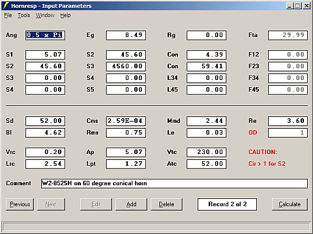Viewport: 313px width, 234px height.
Task: Click the Comment text field
Action: point(174,183)
